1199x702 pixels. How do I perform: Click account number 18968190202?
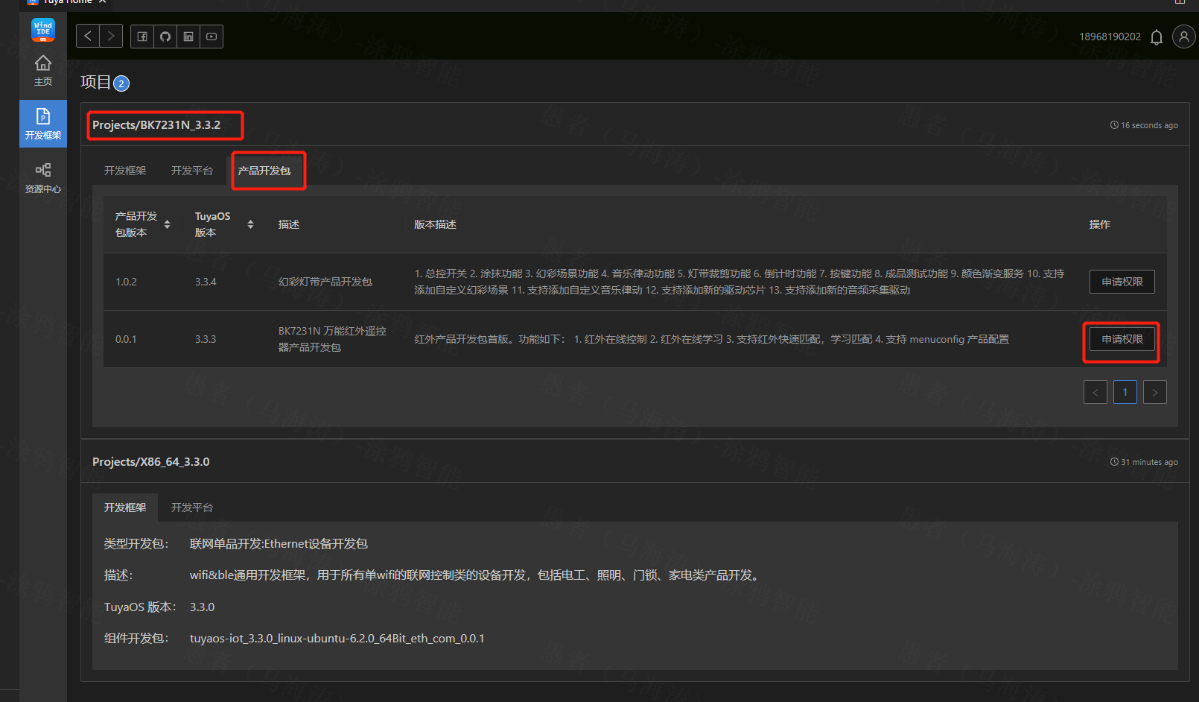point(1110,37)
